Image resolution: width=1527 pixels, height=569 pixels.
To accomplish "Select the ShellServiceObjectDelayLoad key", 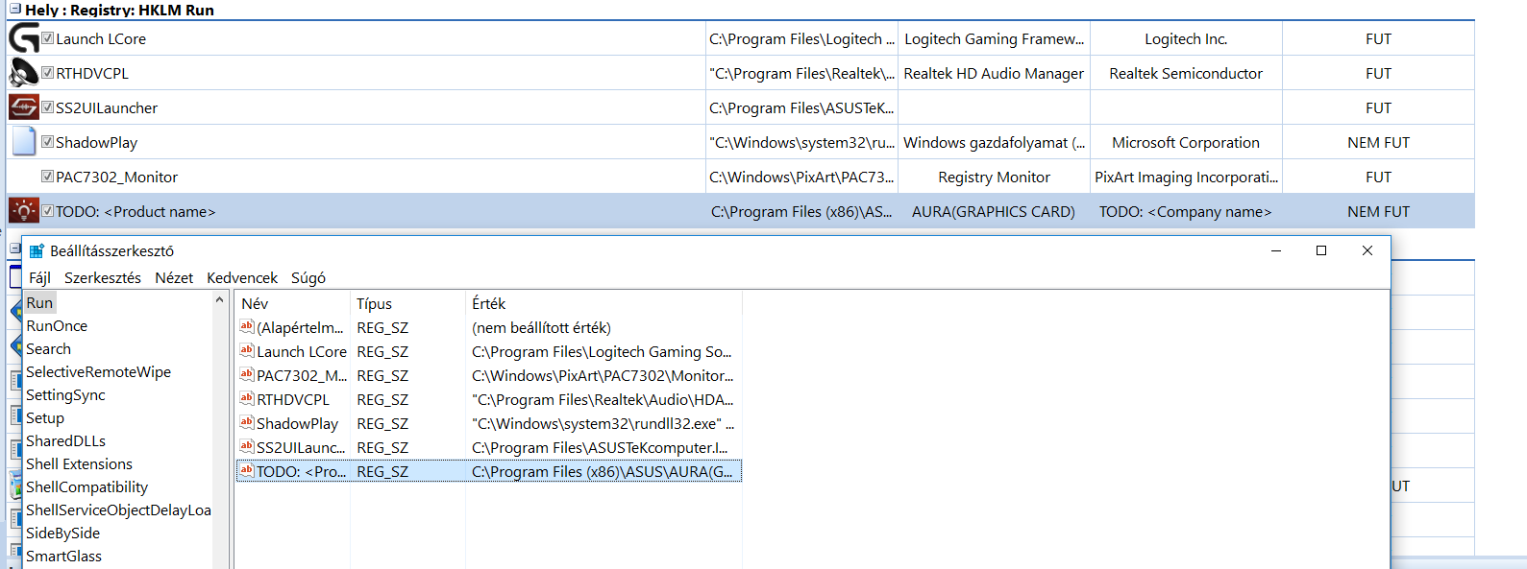I will pyautogui.click(x=118, y=510).
